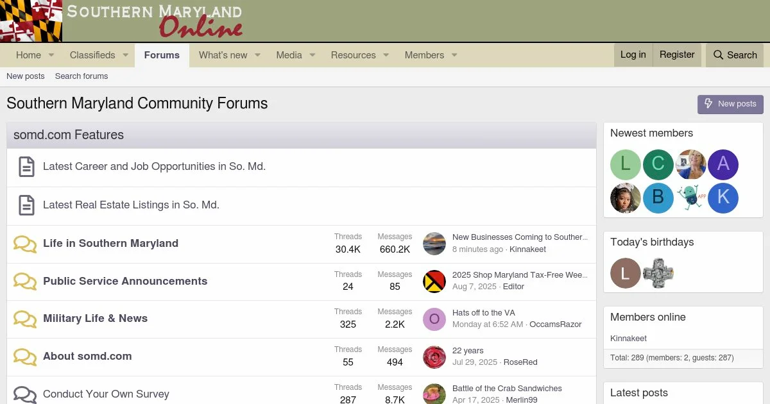Image resolution: width=770 pixels, height=404 pixels.
Task: Go to the Home tab
Action: pyautogui.click(x=28, y=55)
